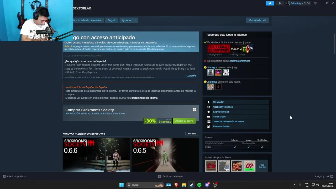
Task: Click Ver los 29 achievements button
Action: coord(262,166)
